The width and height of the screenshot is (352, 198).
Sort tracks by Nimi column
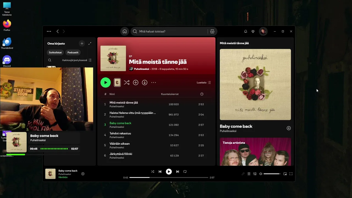112,94
